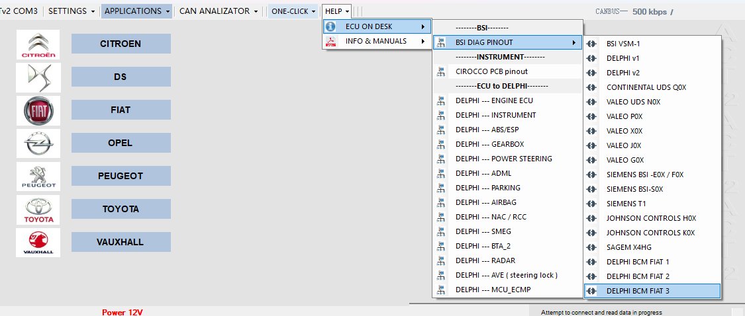Image resolution: width=745 pixels, height=316 pixels.
Task: Pick DELPHI BCM FIAT 1 entry
Action: click(x=652, y=262)
